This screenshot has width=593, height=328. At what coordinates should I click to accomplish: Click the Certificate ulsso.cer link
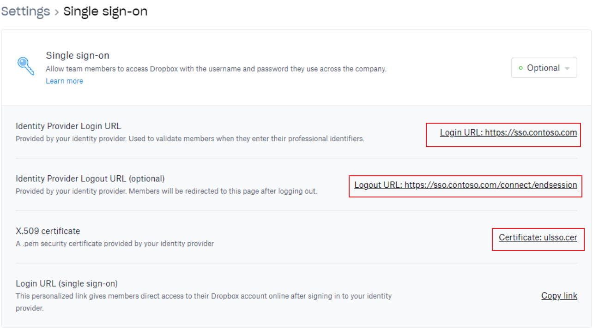(x=538, y=238)
